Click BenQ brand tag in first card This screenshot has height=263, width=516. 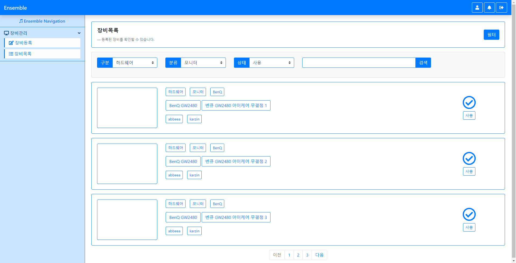click(x=217, y=92)
